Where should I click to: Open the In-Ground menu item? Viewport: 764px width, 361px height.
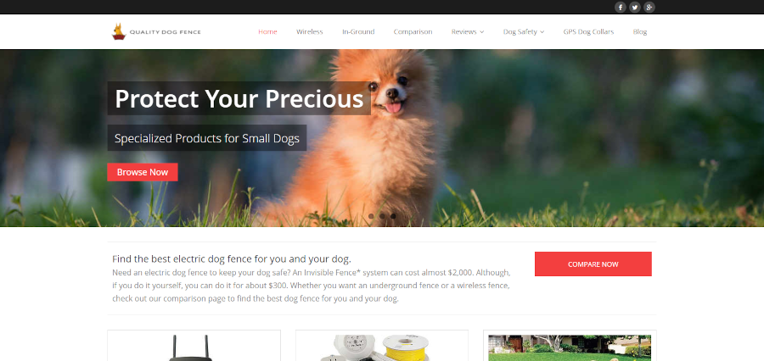pos(358,31)
